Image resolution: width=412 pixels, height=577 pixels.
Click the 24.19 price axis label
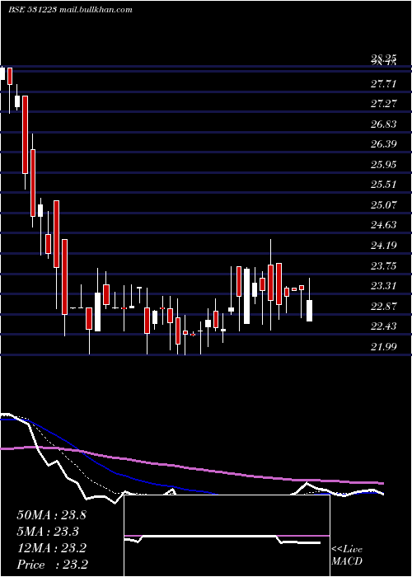(x=383, y=245)
